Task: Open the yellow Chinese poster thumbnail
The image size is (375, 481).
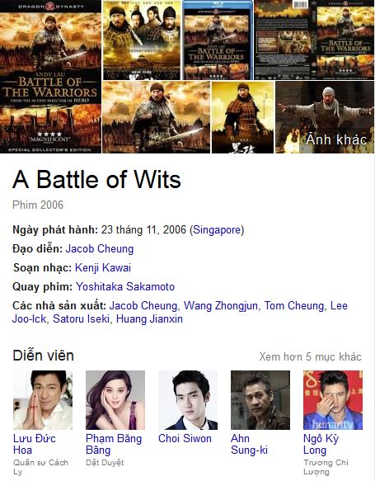Action: pos(243,117)
